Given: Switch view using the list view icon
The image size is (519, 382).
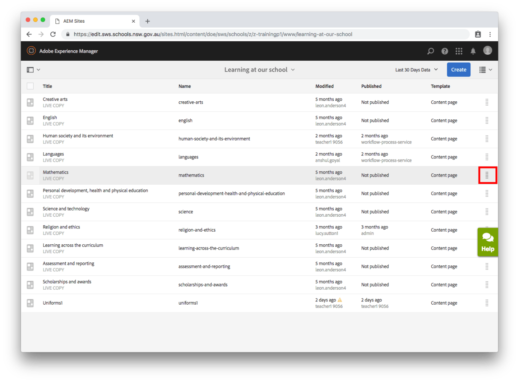Looking at the screenshot, I should [483, 70].
